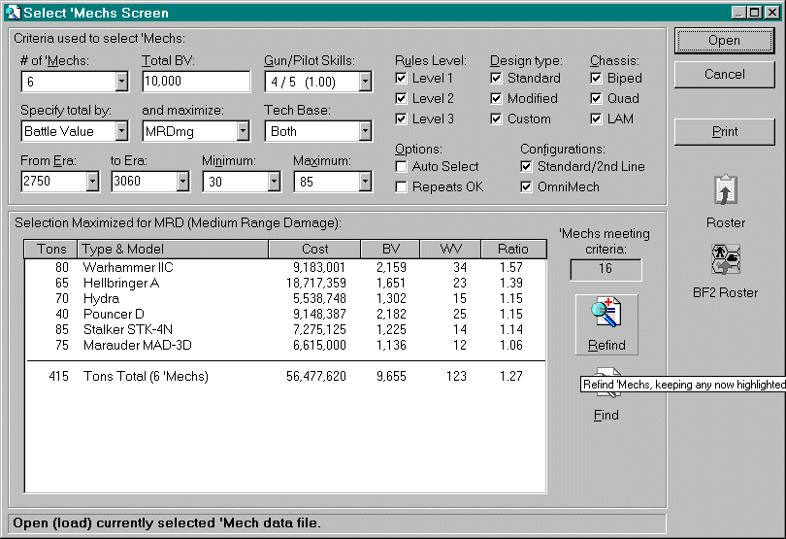Select the Hellbringer A row

[285, 283]
